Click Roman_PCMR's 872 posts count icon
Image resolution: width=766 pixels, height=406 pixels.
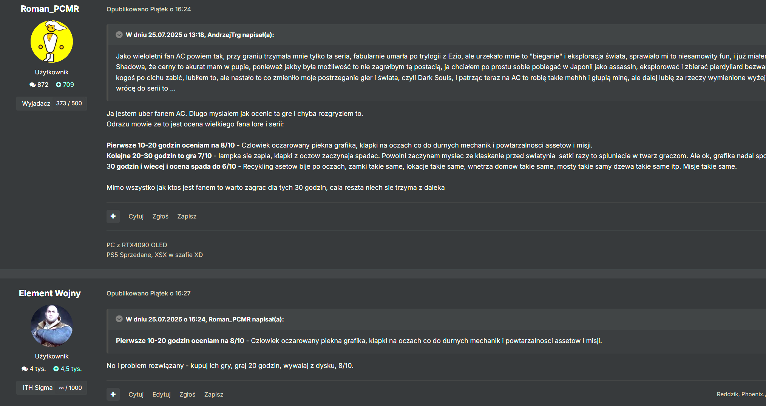click(x=32, y=85)
